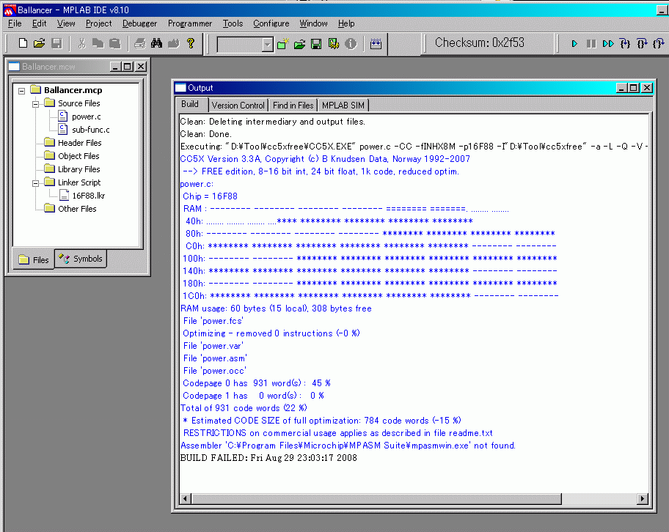Click the Print toolbar icon
Viewport: 669px width, 532px height.
click(x=140, y=43)
